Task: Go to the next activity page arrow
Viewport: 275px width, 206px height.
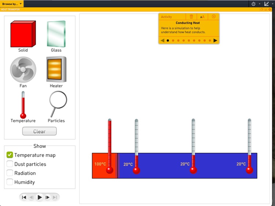Action: 215,40
